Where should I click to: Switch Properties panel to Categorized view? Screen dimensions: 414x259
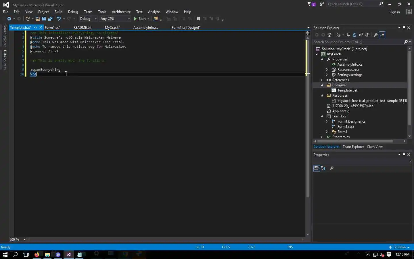tap(317, 168)
